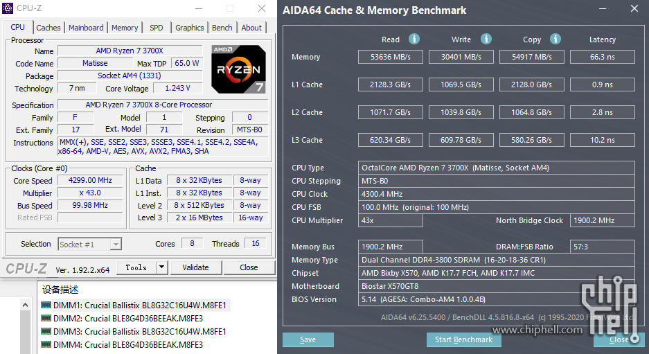This screenshot has height=354, width=649.
Task: Click the Multiplier x 43.0 value
Action: pyautogui.click(x=90, y=193)
